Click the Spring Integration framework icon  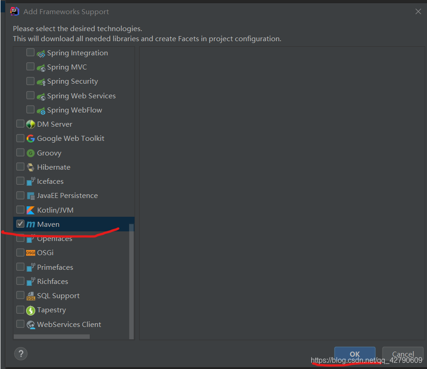(41, 53)
